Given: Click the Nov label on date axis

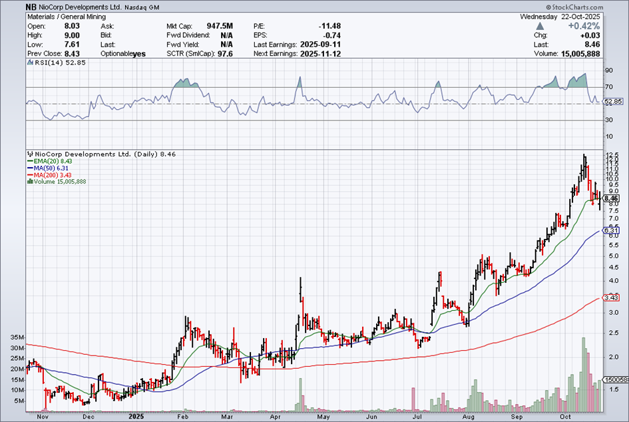Looking at the screenshot, I should click(x=43, y=417).
